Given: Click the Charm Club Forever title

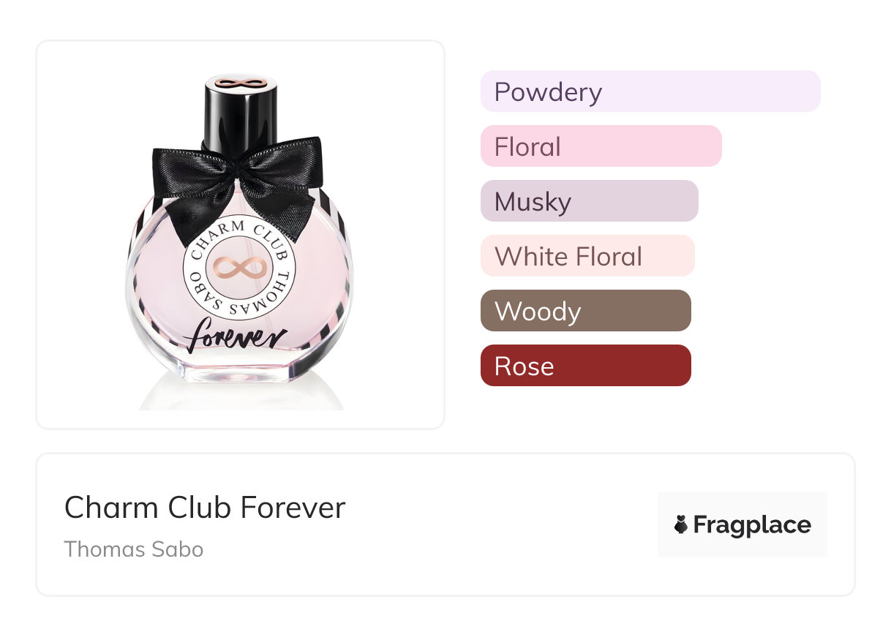Looking at the screenshot, I should click(205, 508).
